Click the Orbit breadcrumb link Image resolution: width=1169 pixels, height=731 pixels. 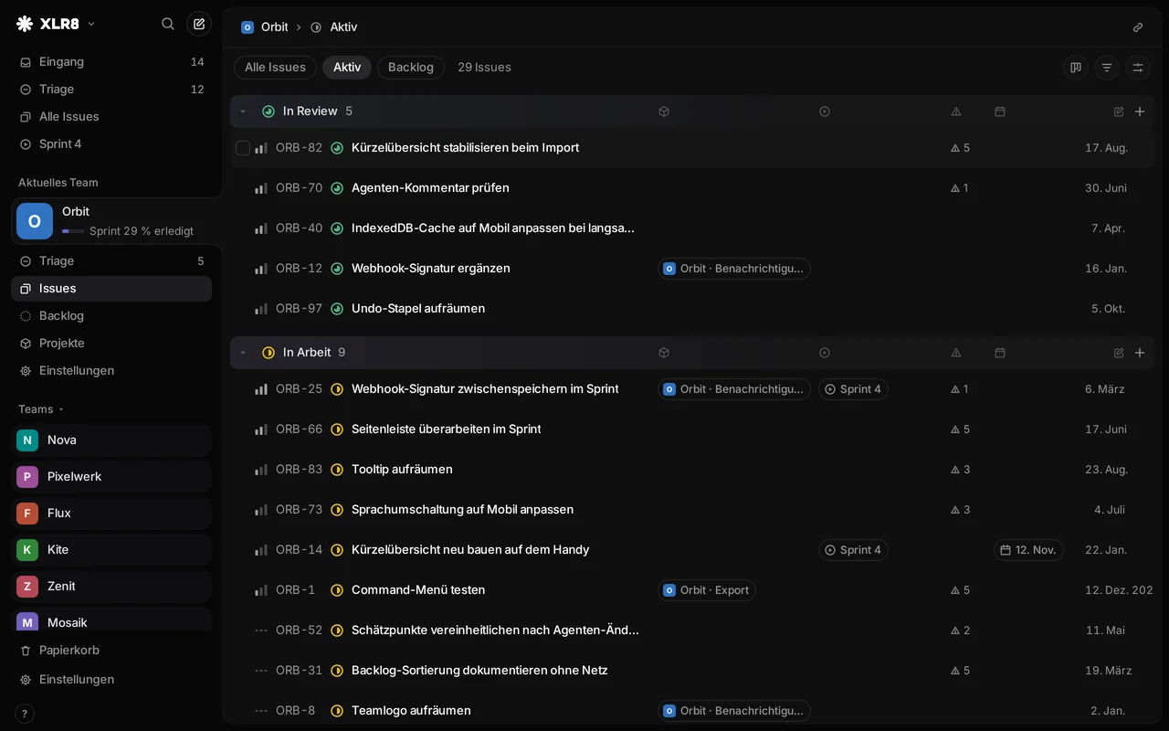pos(265,27)
